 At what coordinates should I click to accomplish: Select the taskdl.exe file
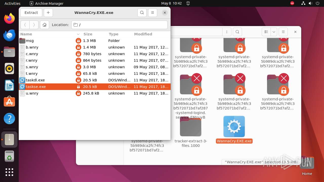click(95, 80)
